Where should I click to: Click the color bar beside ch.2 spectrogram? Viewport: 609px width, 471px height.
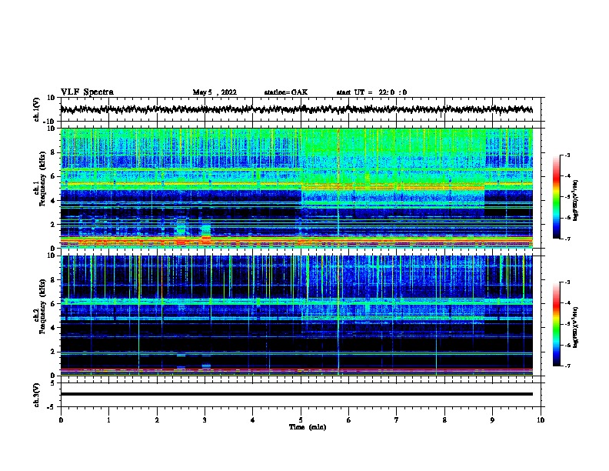(556, 324)
